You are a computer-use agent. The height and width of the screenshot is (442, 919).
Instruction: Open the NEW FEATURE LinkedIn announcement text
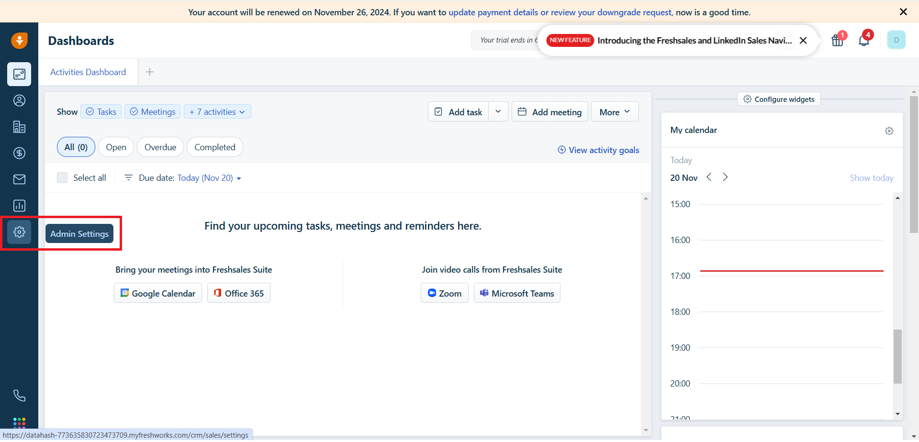coord(694,41)
